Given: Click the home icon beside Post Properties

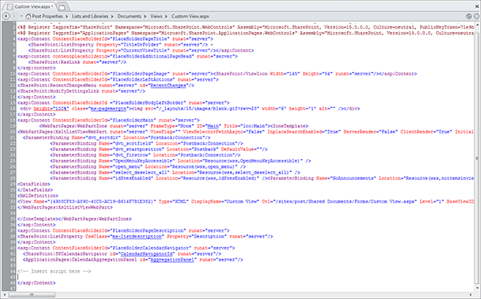Looking at the screenshot, I should (29, 16).
